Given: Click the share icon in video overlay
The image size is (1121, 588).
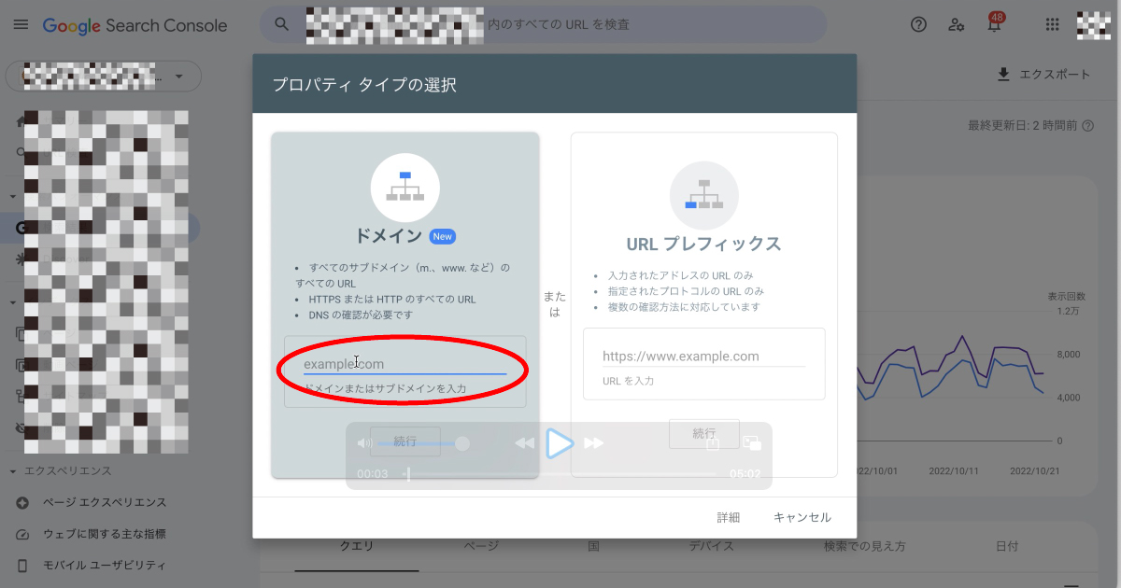Looking at the screenshot, I should (x=712, y=443).
